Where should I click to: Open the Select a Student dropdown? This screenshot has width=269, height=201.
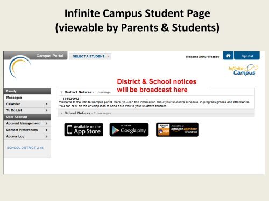(x=90, y=56)
